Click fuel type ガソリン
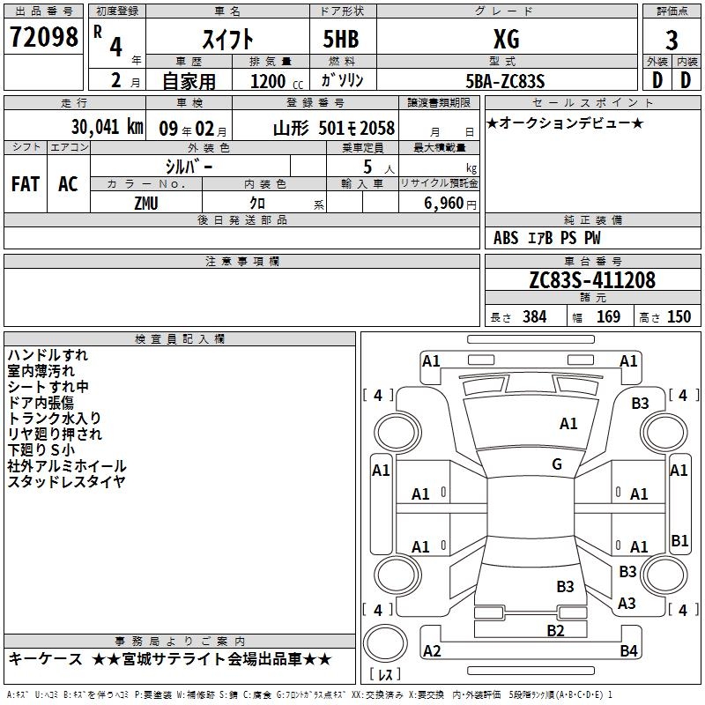This screenshot has height=705, width=705. (342, 80)
